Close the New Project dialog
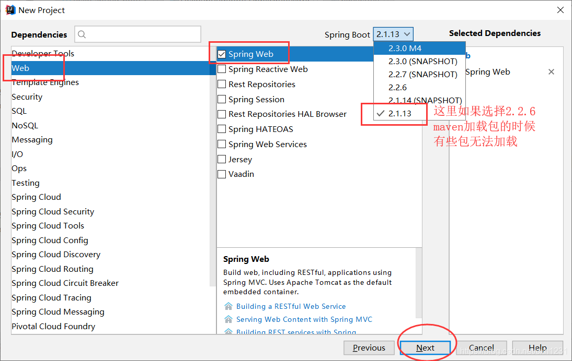This screenshot has height=361, width=572. coord(560,10)
